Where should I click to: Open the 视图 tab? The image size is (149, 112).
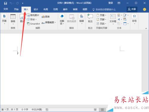point(85,10)
